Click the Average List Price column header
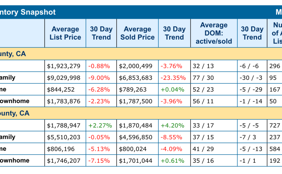Screen dimensions: 282x174 click(65, 33)
